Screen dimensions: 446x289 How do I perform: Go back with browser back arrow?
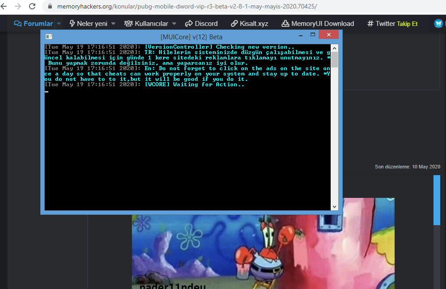tap(4, 6)
